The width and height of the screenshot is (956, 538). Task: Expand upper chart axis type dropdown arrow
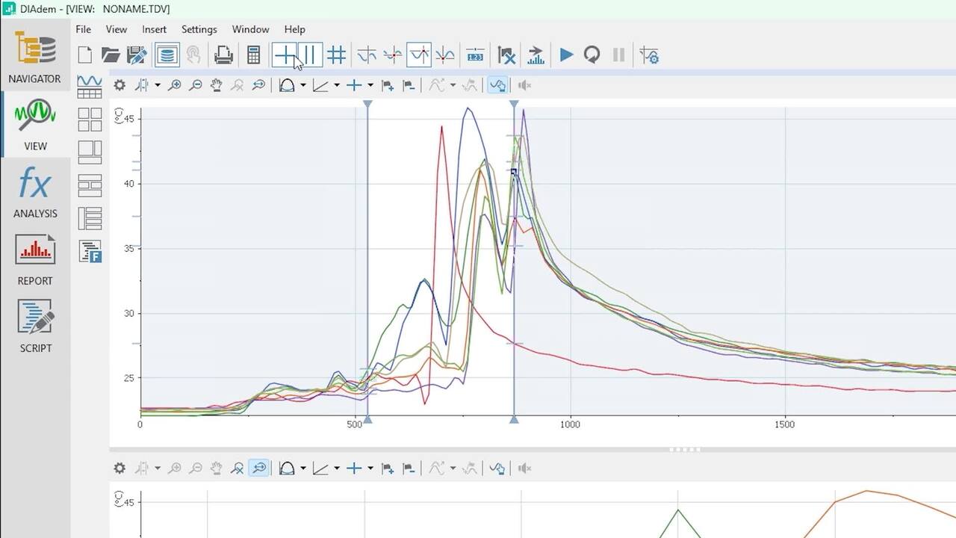pyautogui.click(x=337, y=85)
